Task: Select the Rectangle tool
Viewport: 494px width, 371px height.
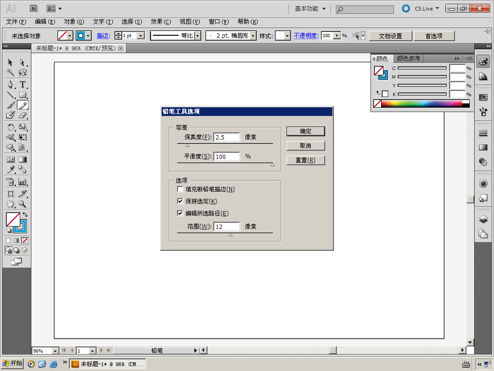Action: click(23, 95)
